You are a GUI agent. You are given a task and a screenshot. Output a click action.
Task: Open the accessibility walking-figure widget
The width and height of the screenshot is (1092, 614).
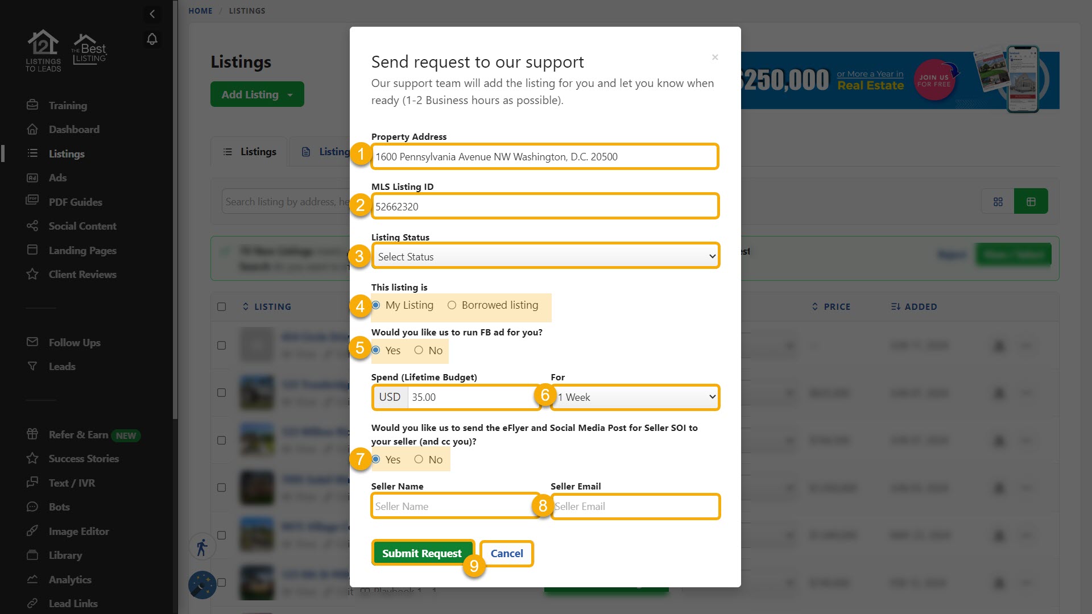202,547
